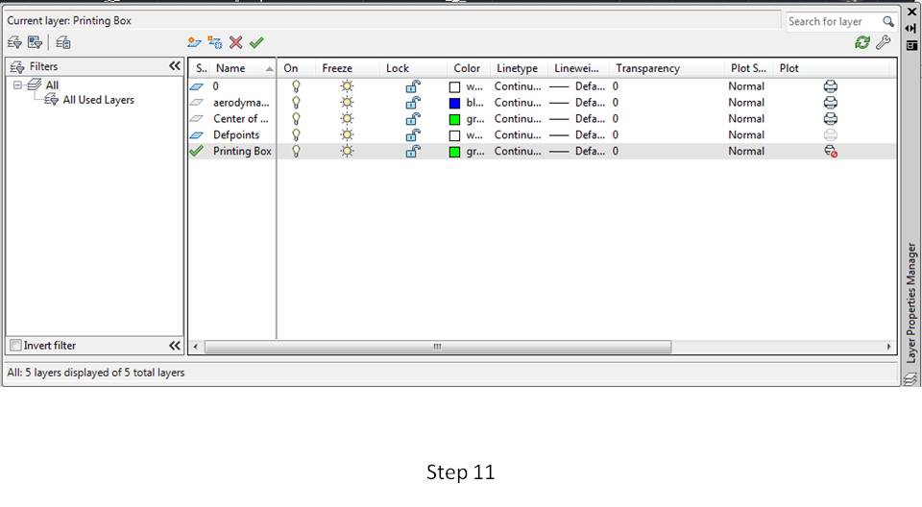
Task: Open the palette properties menu icon
Action: click(911, 45)
